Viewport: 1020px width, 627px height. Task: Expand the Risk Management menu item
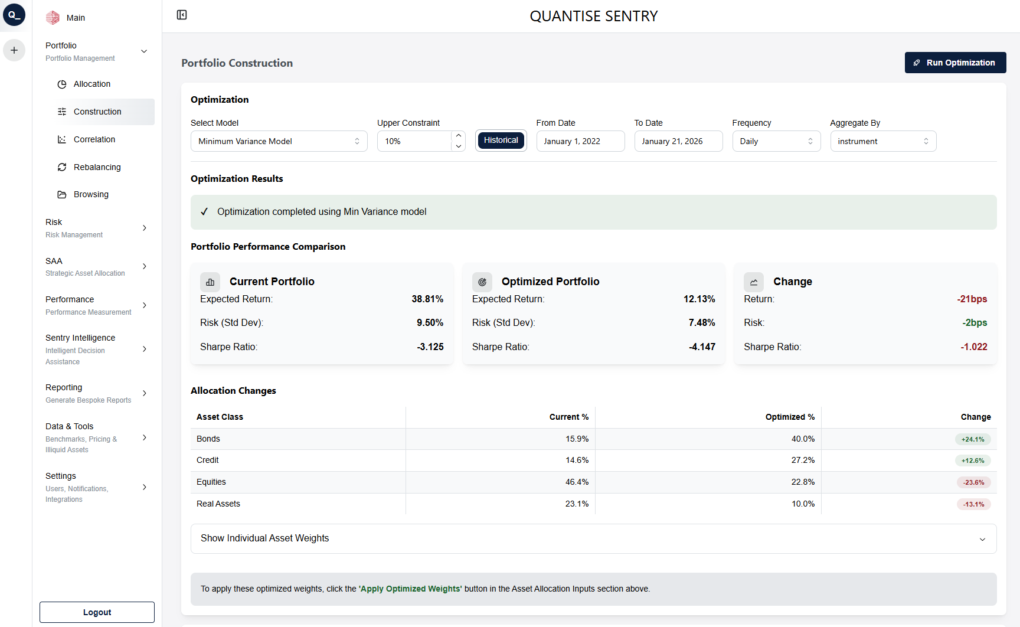tap(144, 227)
